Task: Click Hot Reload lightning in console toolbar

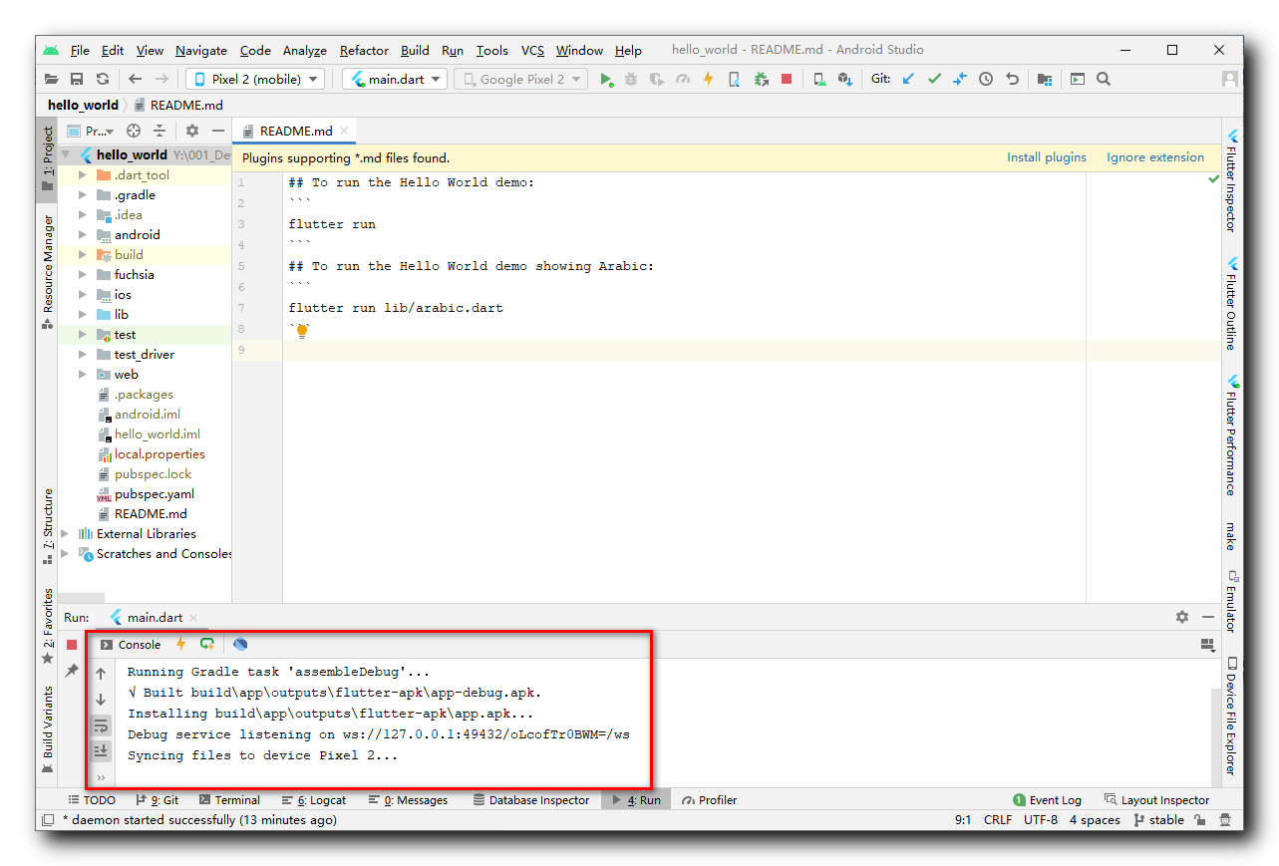Action: click(x=180, y=645)
